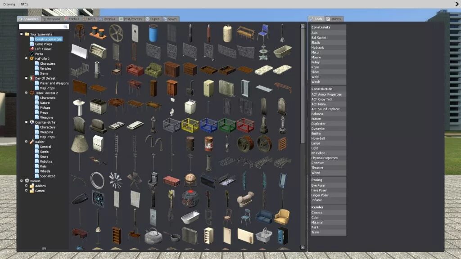Open the Left 4 Dead spawnlist
The width and height of the screenshot is (461, 259).
click(x=43, y=49)
